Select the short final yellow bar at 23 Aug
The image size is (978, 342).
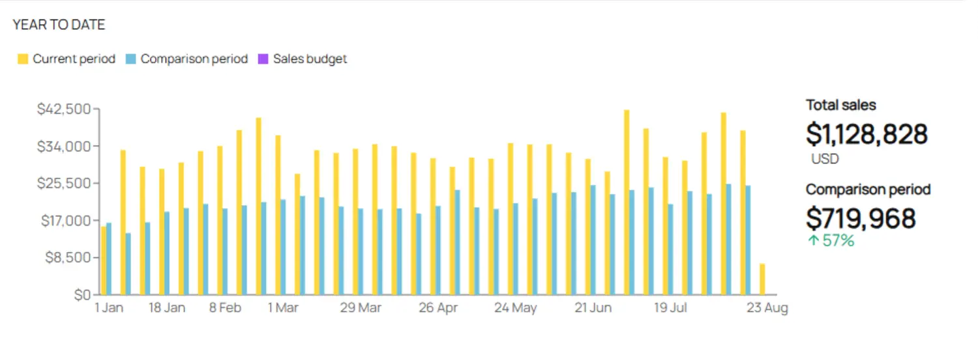pyautogui.click(x=762, y=279)
